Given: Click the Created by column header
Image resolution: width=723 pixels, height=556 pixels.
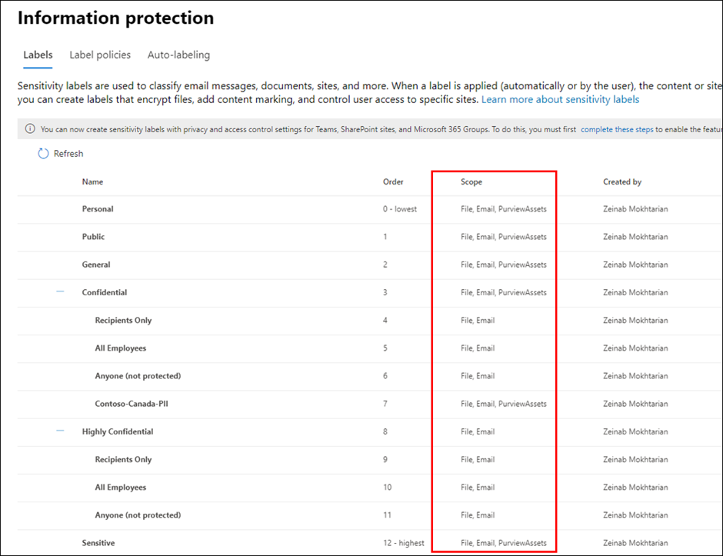Looking at the screenshot, I should point(622,181).
